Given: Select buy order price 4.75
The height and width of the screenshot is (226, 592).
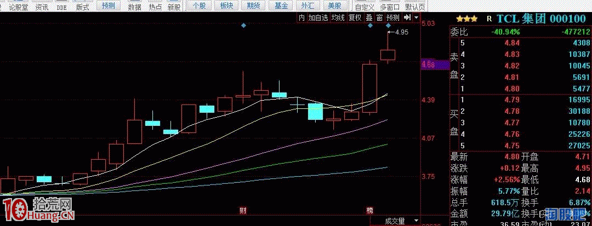Looking at the screenshot, I should [x=512, y=146].
